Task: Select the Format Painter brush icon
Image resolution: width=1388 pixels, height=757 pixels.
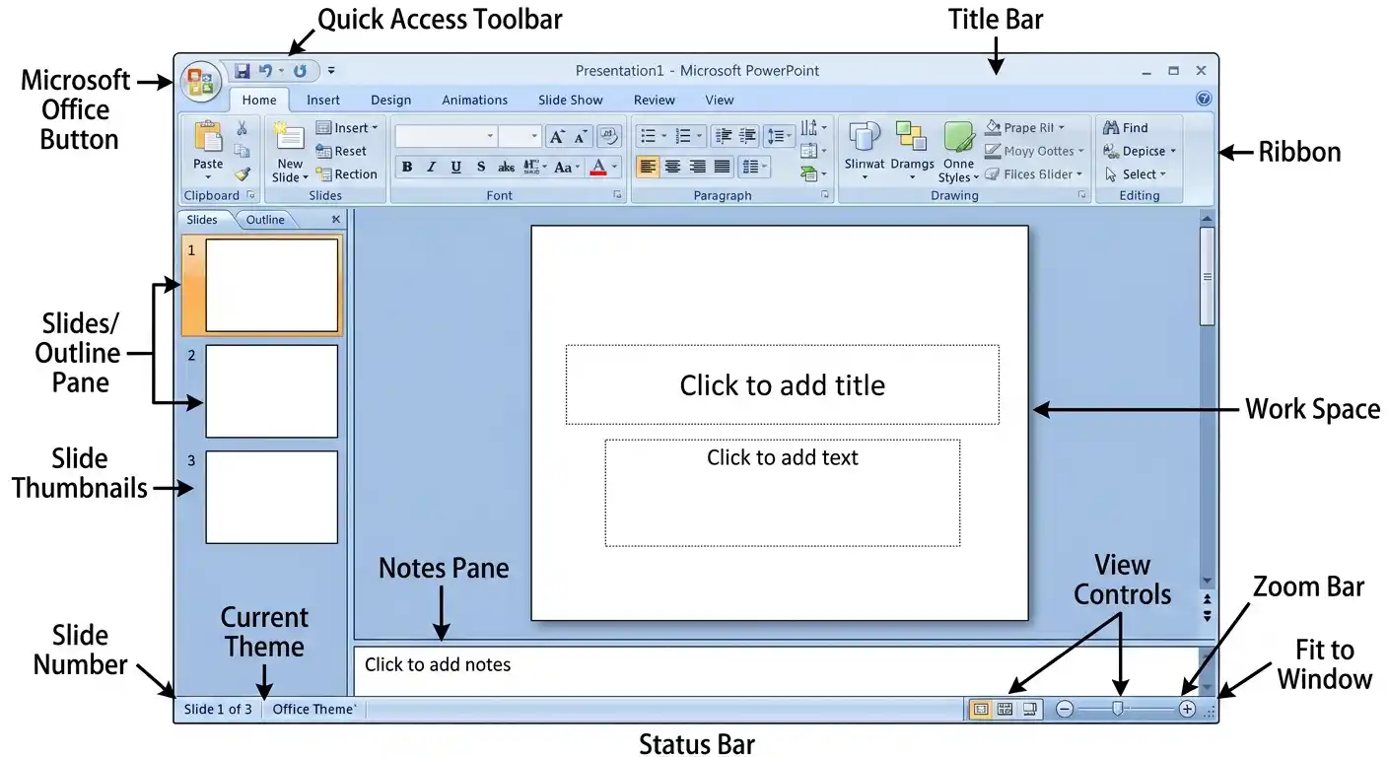Action: (242, 173)
